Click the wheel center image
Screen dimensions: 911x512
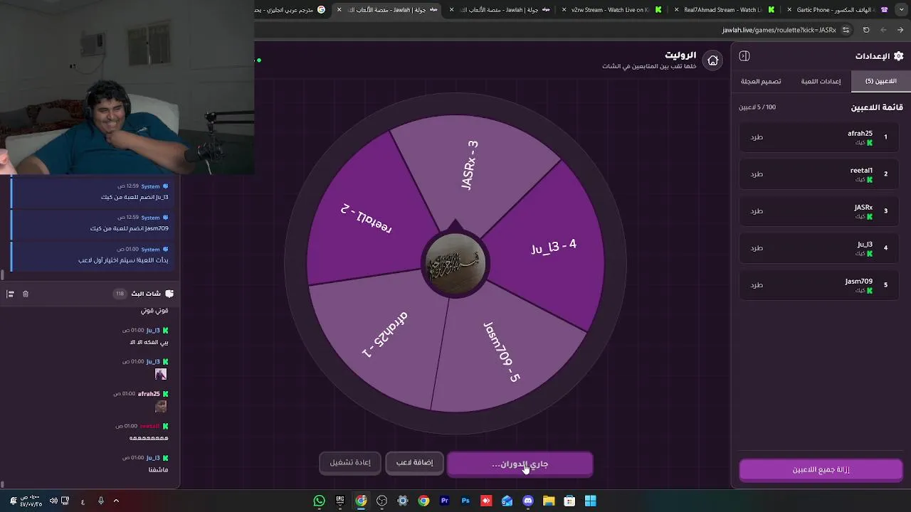(455, 264)
